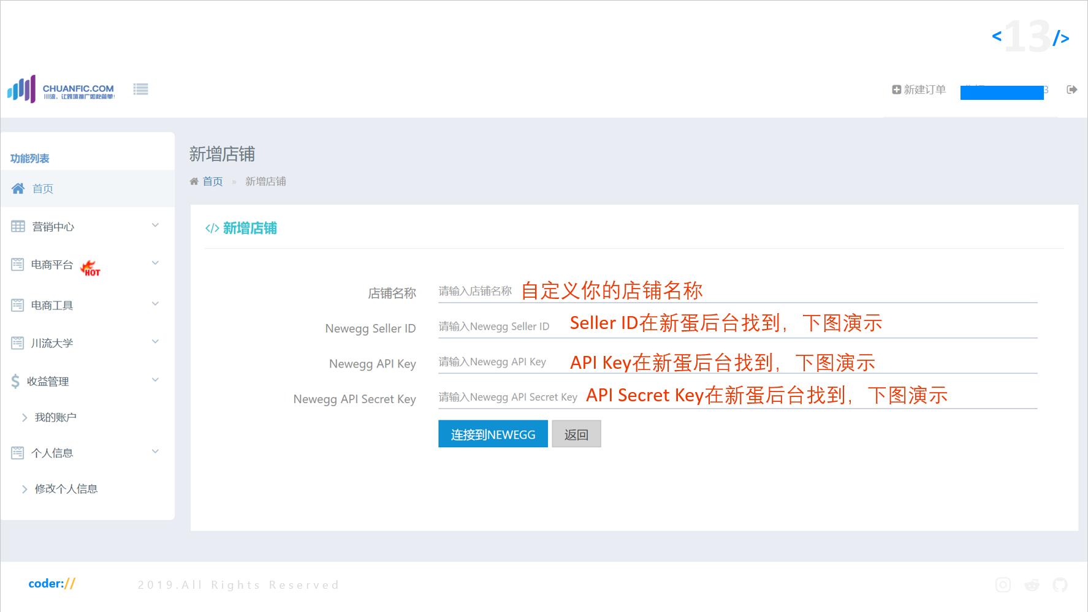
Task: Click the 电商平台 sidebar icon
Action: coord(18,265)
